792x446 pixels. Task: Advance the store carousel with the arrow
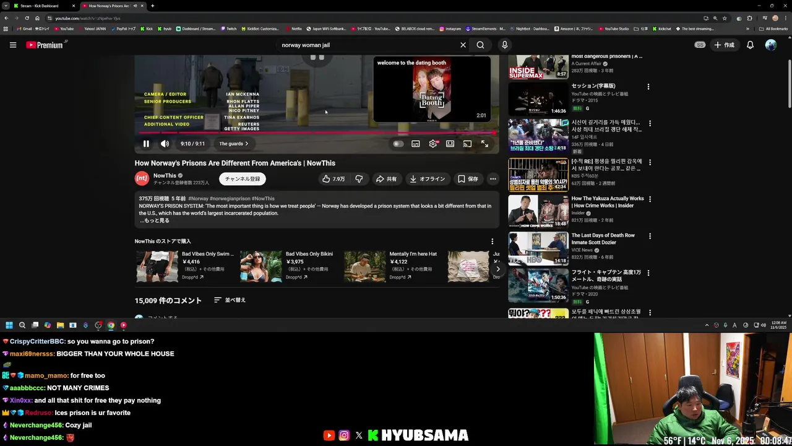point(497,269)
